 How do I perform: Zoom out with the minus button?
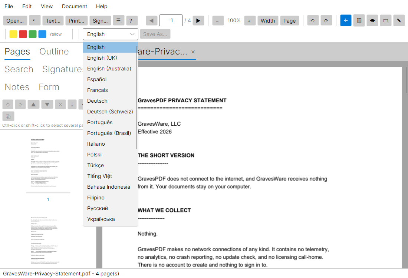pos(218,20)
